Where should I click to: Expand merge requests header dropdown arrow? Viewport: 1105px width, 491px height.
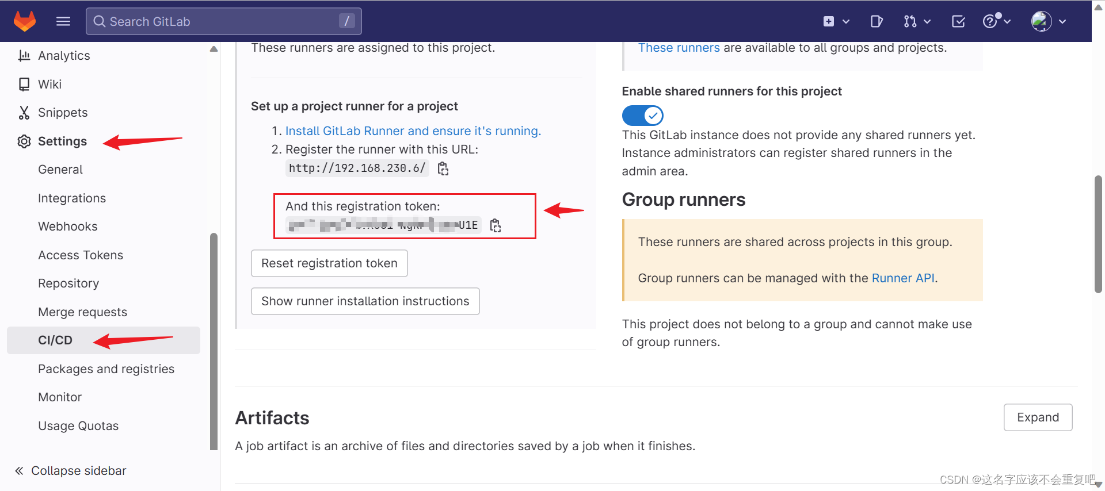(x=927, y=21)
